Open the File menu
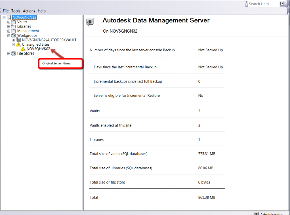The height and width of the screenshot is (215, 290). click(6, 11)
